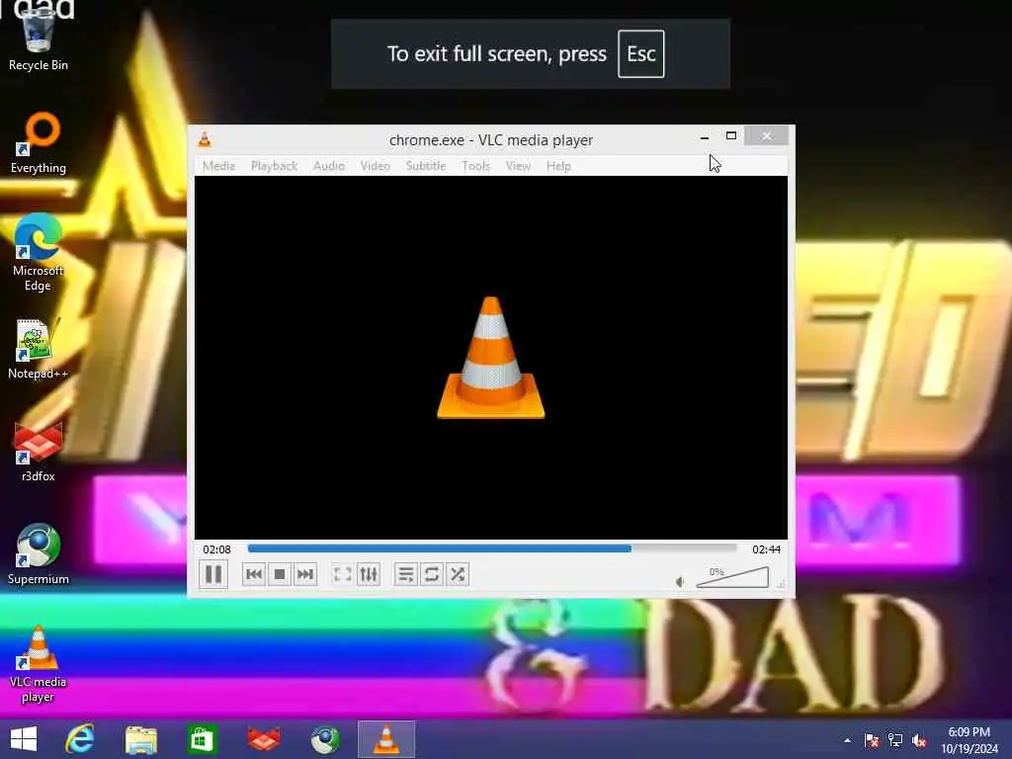Screen dimensions: 1012x759
Task: Click the Esc key fullscreen hint
Action: [x=640, y=54]
